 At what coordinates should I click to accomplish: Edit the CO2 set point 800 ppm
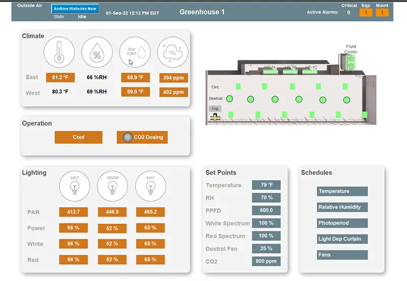[x=266, y=262]
